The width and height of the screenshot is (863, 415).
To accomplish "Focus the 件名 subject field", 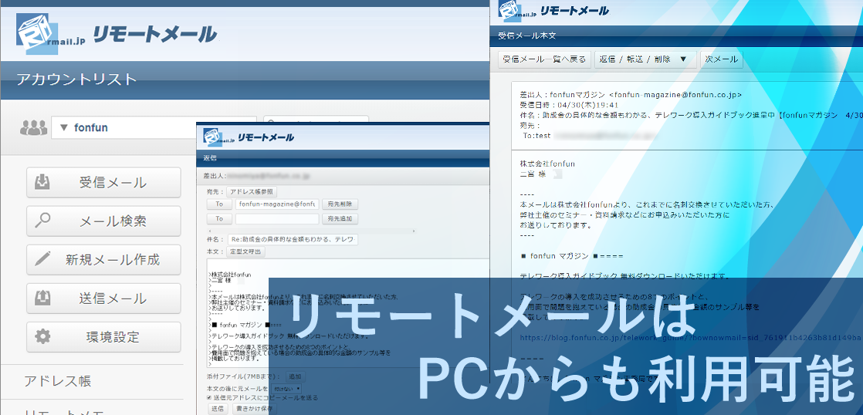I will coord(293,240).
